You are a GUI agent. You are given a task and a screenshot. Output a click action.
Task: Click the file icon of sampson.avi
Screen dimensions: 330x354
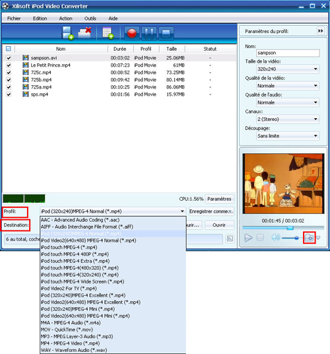26,58
